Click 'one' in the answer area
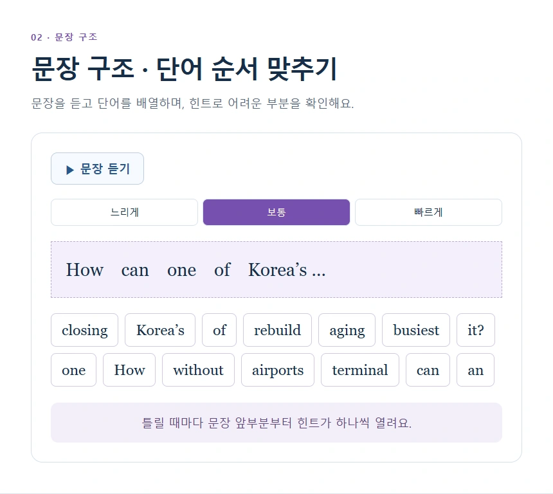Viewport: 553px width, 494px height. (x=181, y=270)
